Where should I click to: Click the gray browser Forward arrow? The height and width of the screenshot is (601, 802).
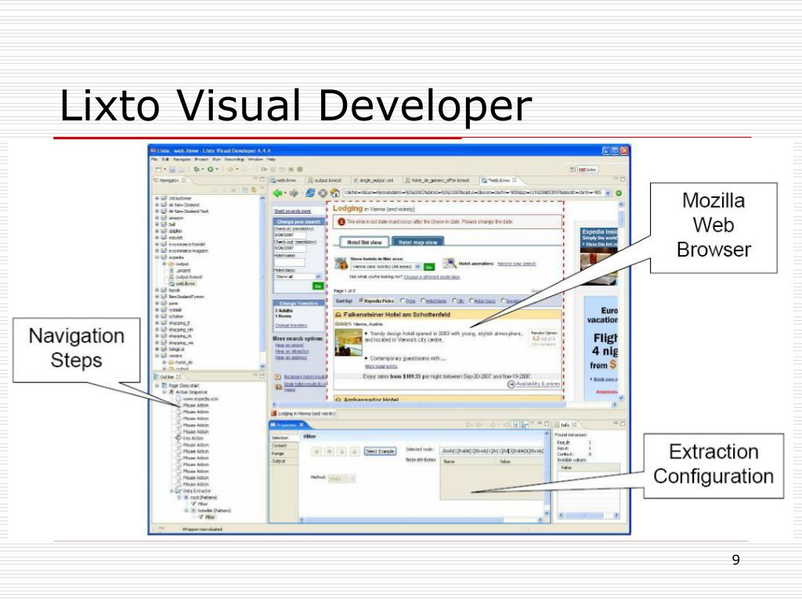294,193
